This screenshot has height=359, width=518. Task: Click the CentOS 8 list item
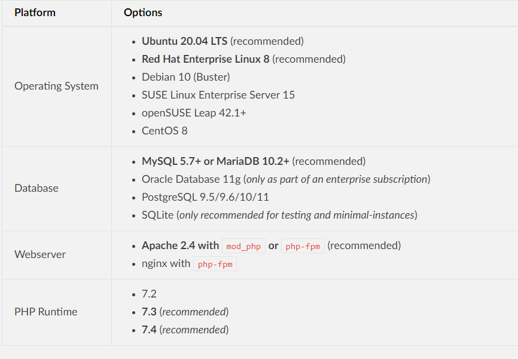tap(164, 131)
